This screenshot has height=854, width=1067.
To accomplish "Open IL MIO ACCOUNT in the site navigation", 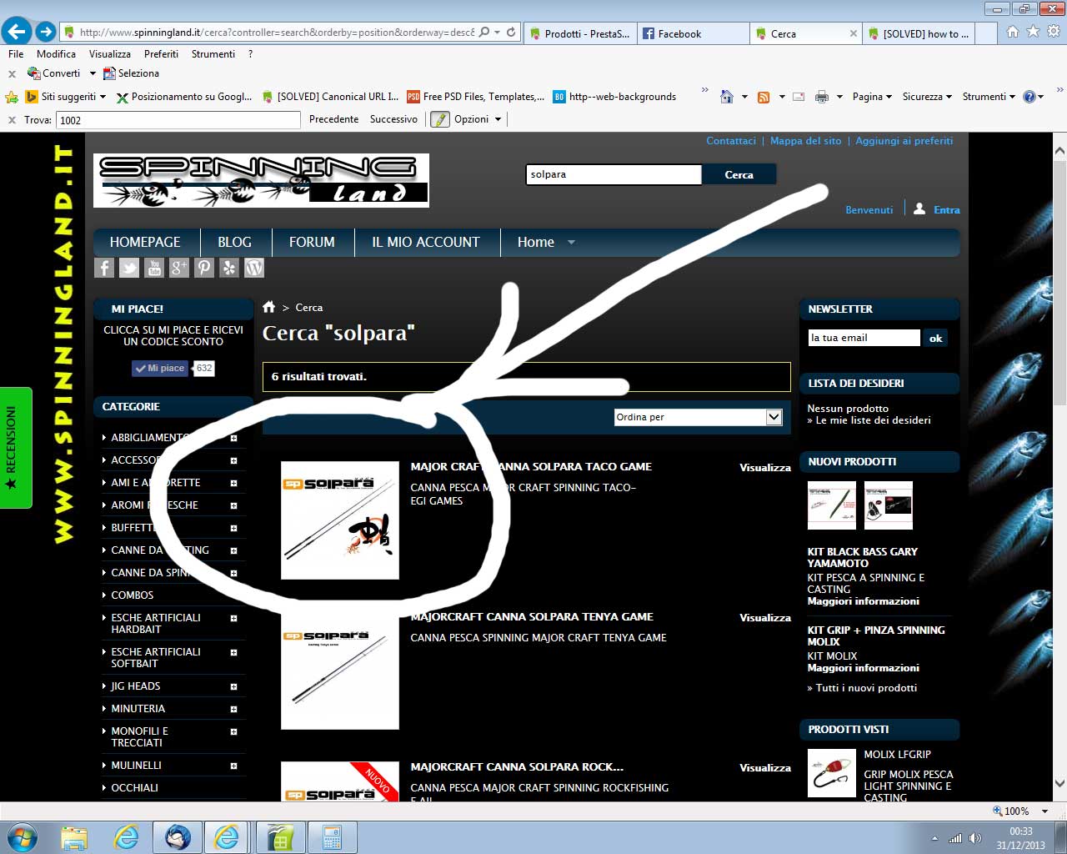I will [426, 242].
